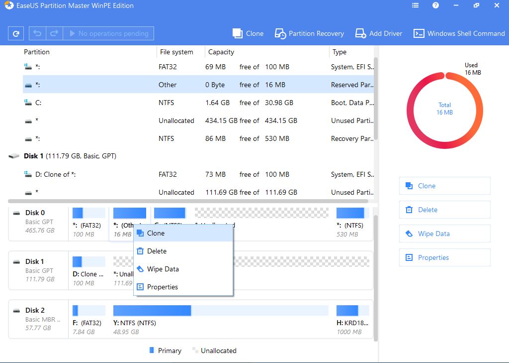509x363 pixels.
Task: Open Windows Shell Command
Action: [459, 33]
